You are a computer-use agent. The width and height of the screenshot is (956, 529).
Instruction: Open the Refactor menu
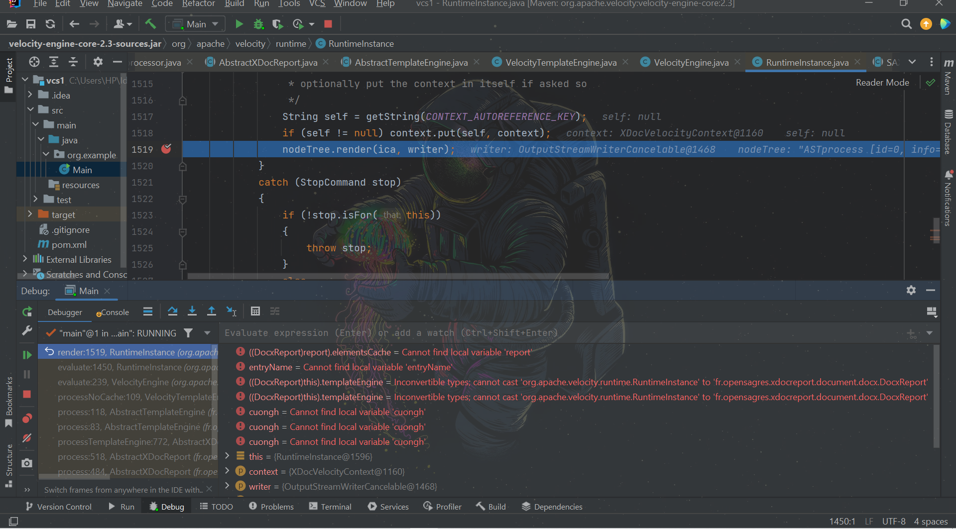pos(198,3)
